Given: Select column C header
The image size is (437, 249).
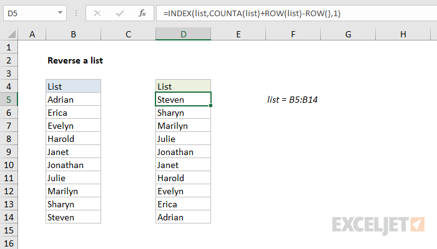Looking at the screenshot, I should coord(128,34).
